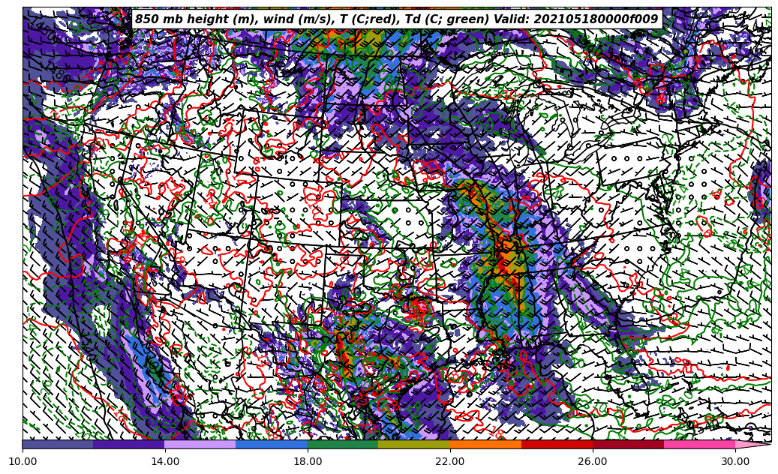778x474 pixels.
Task: Click the 18.00 colorbar tick label
Action: click(x=308, y=461)
